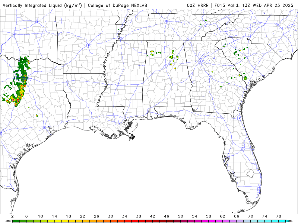This screenshot has height=223, width=298.
Task: Click the color bar label '30'
Action: coord(111,216)
